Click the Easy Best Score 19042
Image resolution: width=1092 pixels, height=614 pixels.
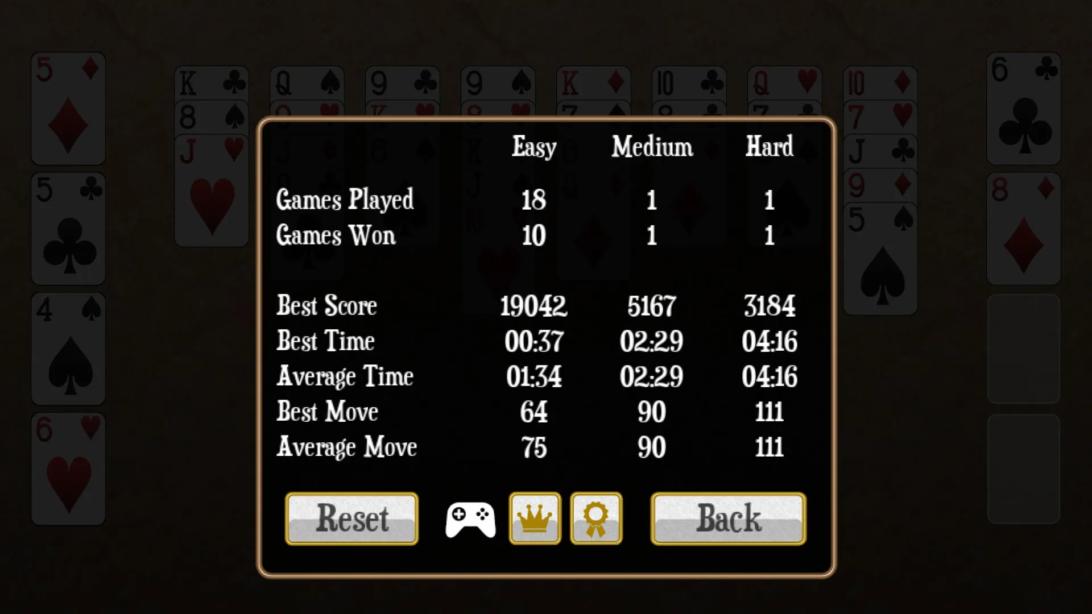(533, 305)
